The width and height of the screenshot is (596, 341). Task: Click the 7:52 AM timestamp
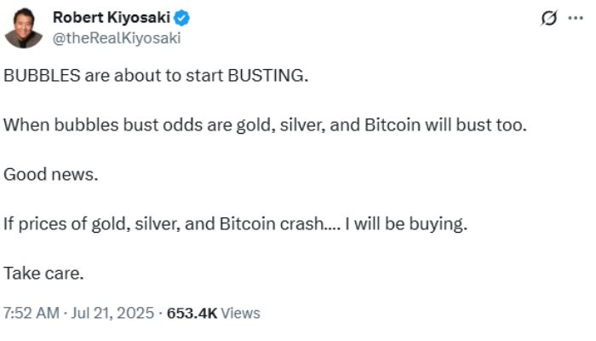(32, 313)
